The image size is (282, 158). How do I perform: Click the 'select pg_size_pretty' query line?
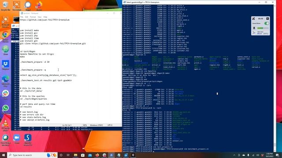[48, 75]
